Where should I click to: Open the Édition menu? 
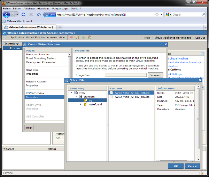[x=17, y=9]
